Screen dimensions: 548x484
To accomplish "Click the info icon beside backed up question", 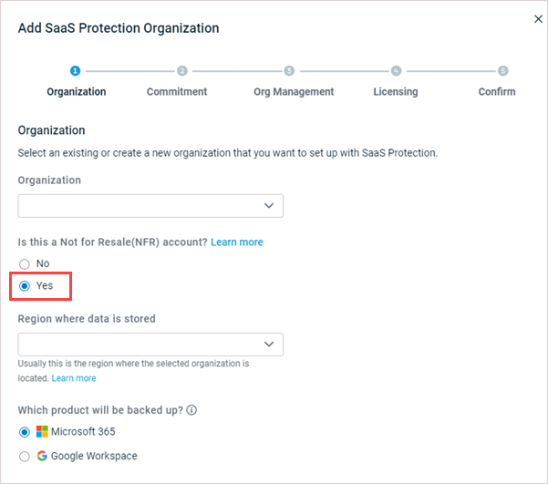I will pos(191,410).
